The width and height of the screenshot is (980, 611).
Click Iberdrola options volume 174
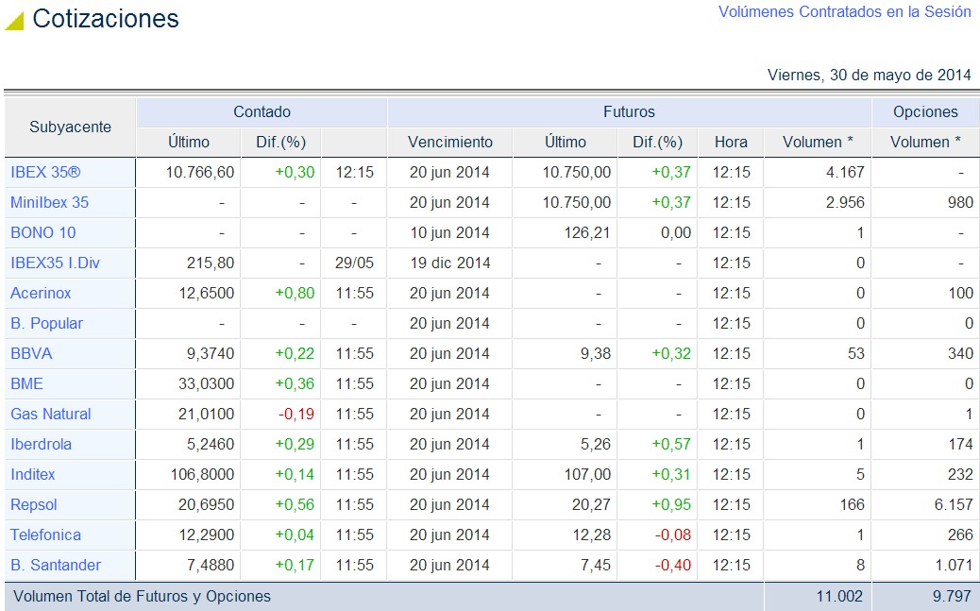[960, 444]
